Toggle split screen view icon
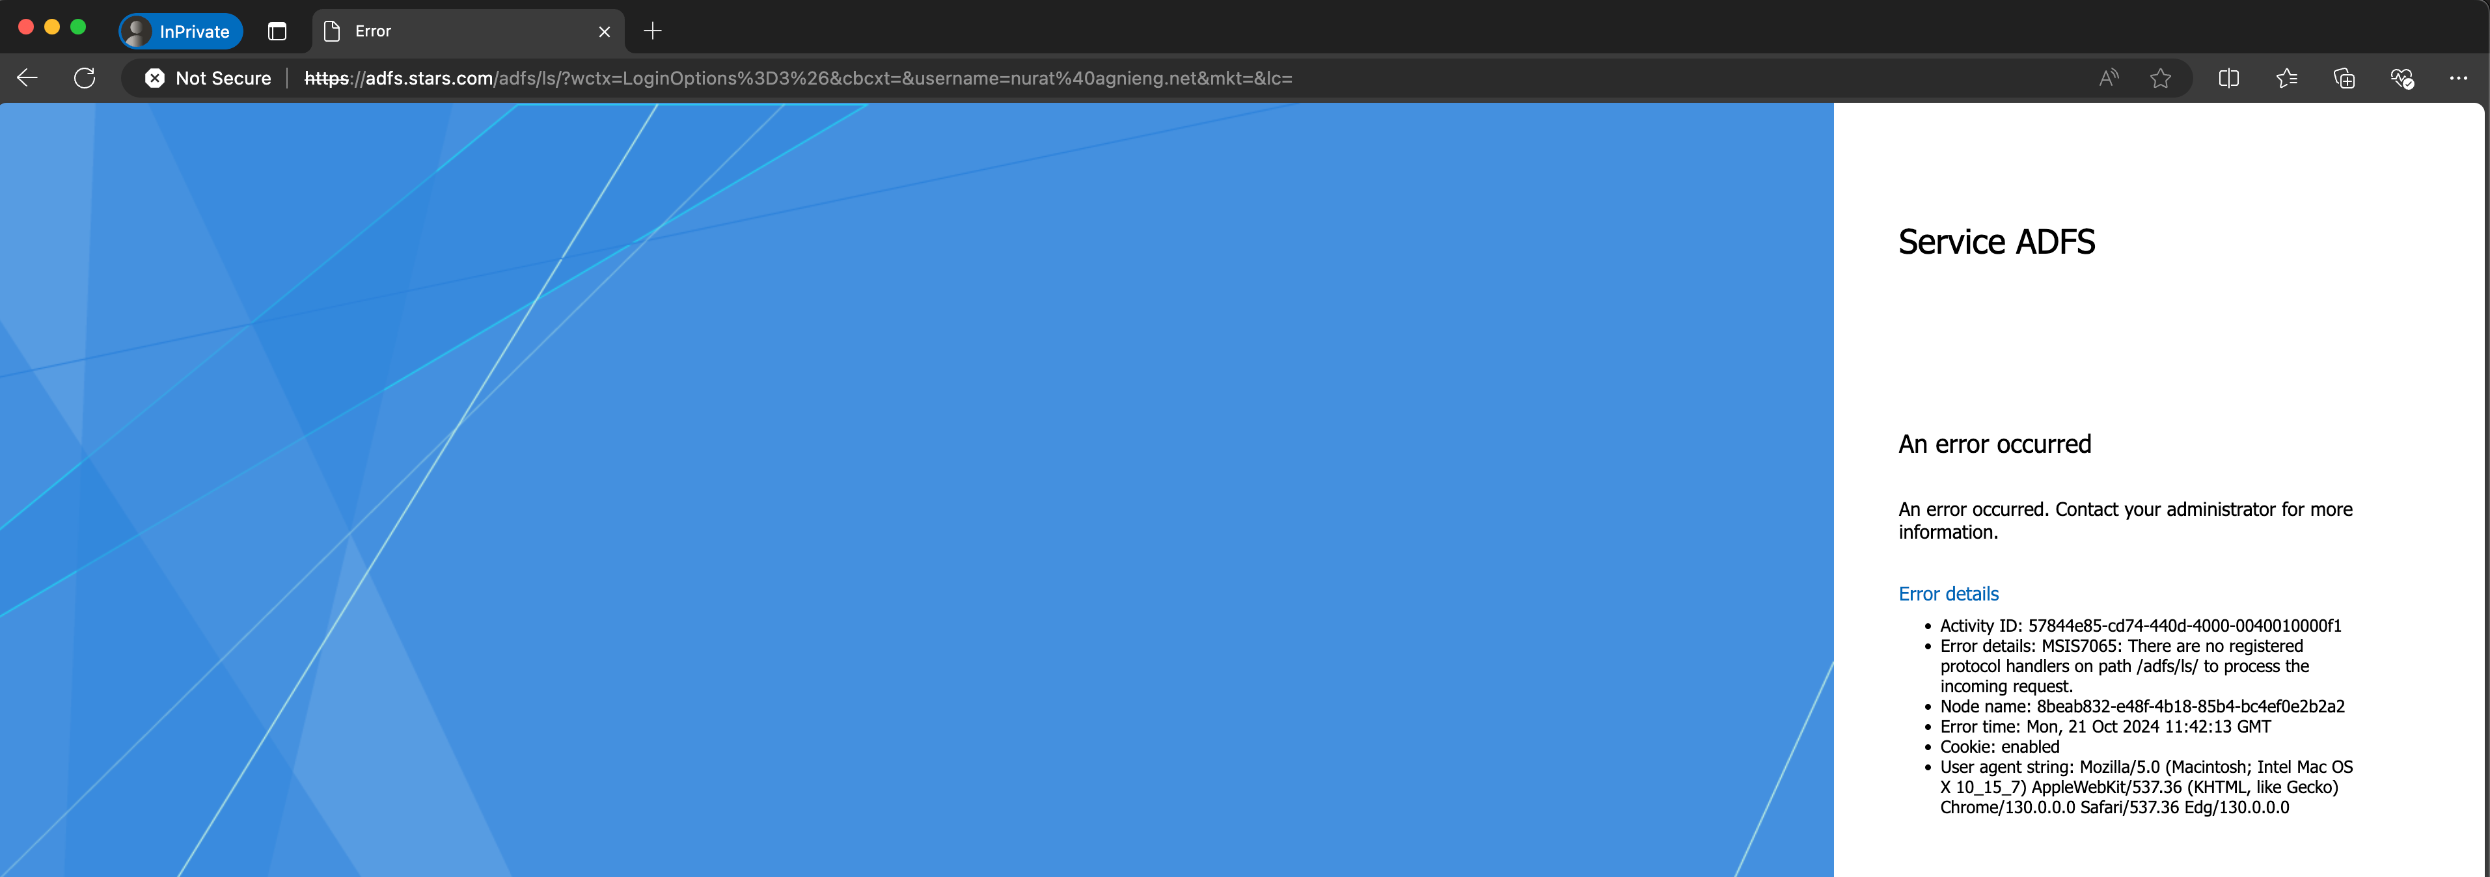Screen dimensions: 2490x877 click(x=2229, y=78)
